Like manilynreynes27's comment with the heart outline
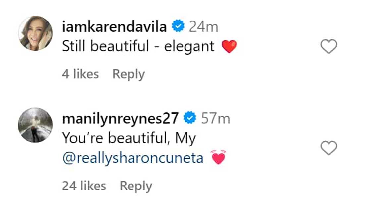This screenshot has width=371, height=209. [x=329, y=147]
